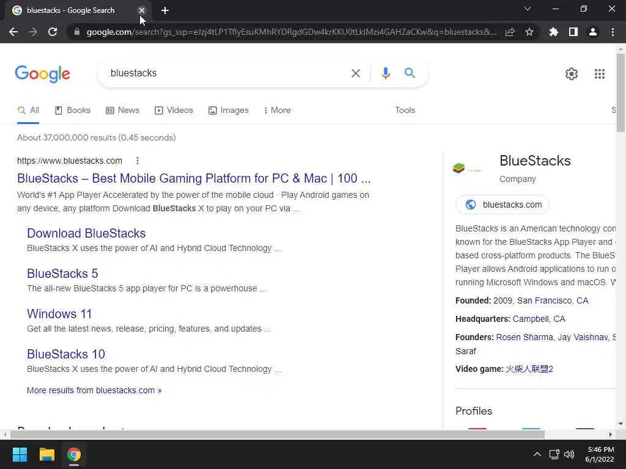The width and height of the screenshot is (626, 469).
Task: Switch to Images results tab
Action: (229, 111)
